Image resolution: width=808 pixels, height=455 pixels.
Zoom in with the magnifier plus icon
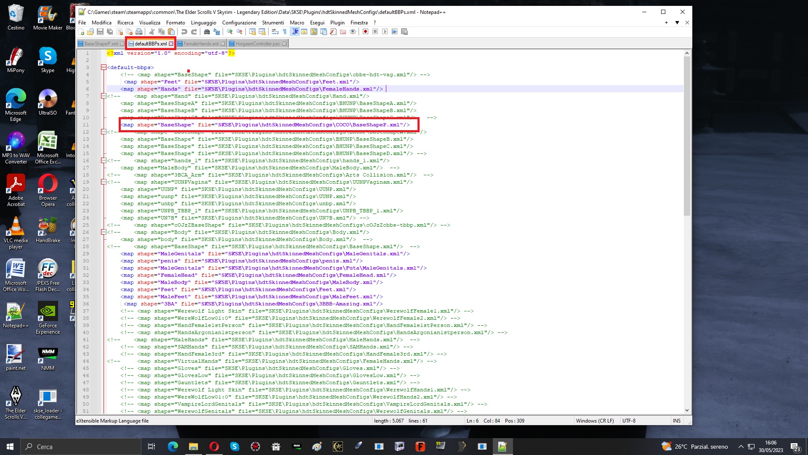coord(230,32)
